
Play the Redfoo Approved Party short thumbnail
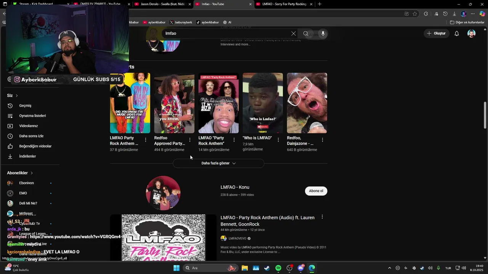174,103
